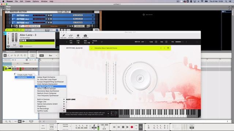234x131 pixels.
Task: Open the 1/16 quantize value dropdown
Action: pyautogui.click(x=53, y=127)
